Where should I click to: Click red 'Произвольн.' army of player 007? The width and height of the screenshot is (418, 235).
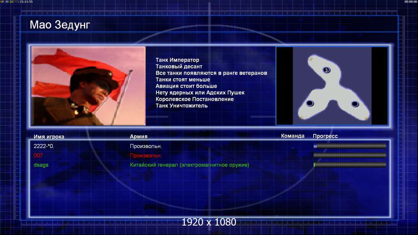[x=146, y=155]
